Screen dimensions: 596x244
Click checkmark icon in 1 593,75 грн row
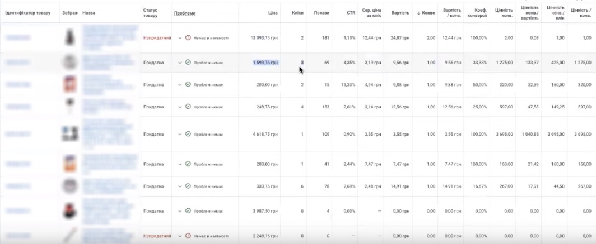coord(188,63)
